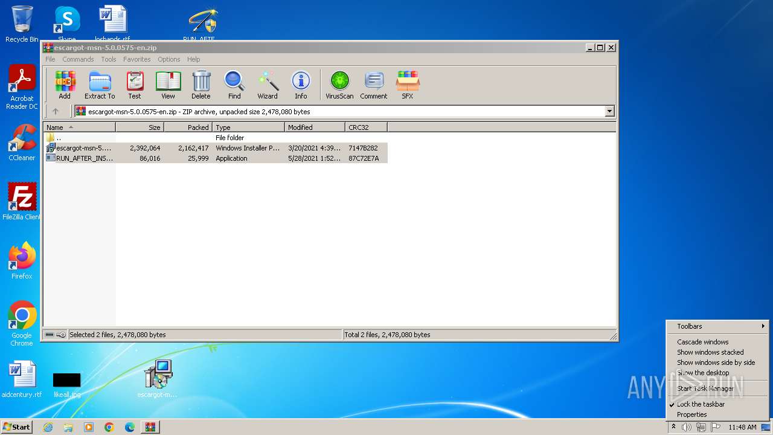Toggle Lock the taskbar checkmark
773x435 pixels.
coord(718,404)
